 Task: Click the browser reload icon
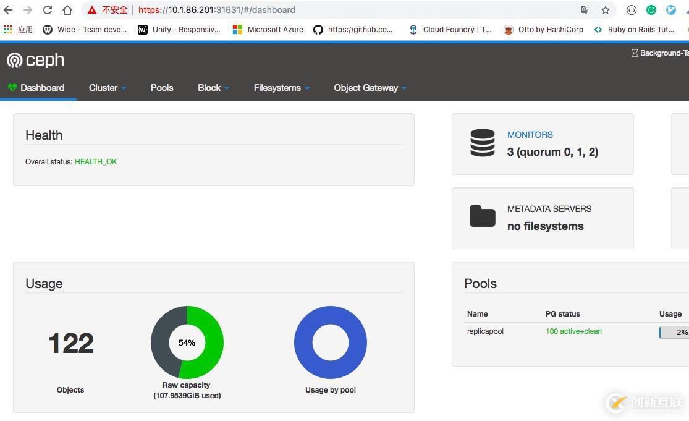pos(48,10)
